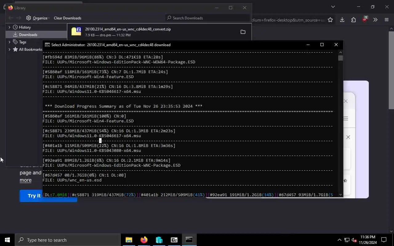Viewport: 394px width, 246px height.
Task: Switch to command prompt in taskbar
Action: point(189,240)
